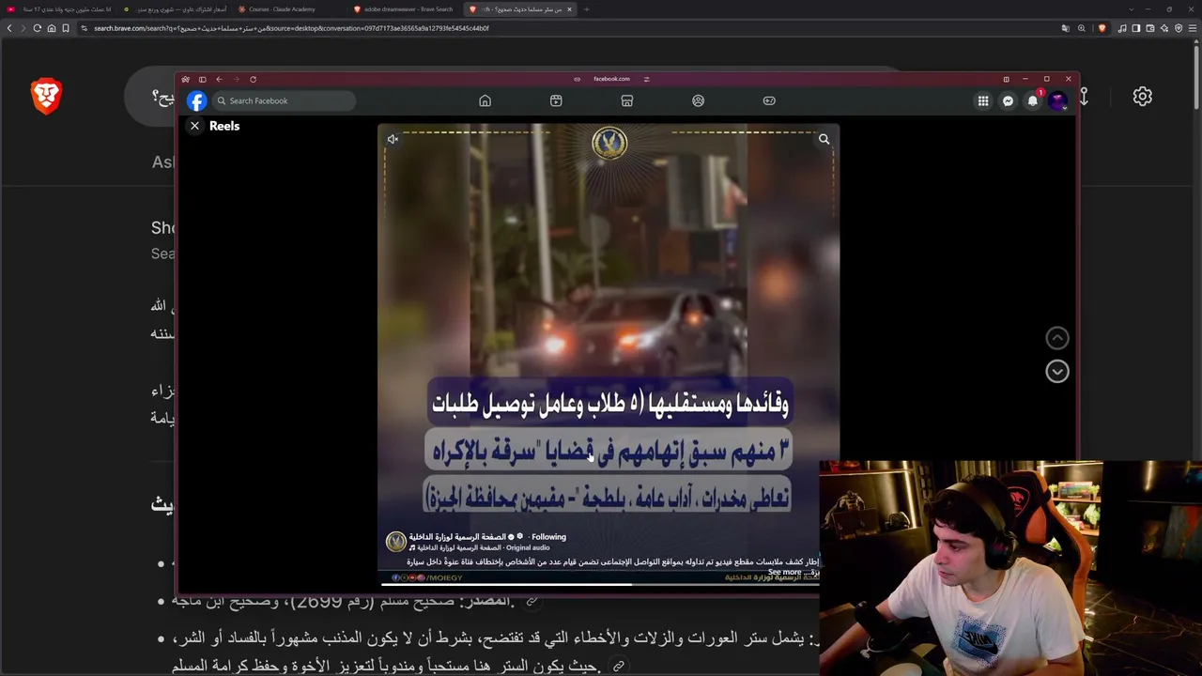Image resolution: width=1202 pixels, height=676 pixels.
Task: Open the main browser home page button
Action: [x=52, y=28]
